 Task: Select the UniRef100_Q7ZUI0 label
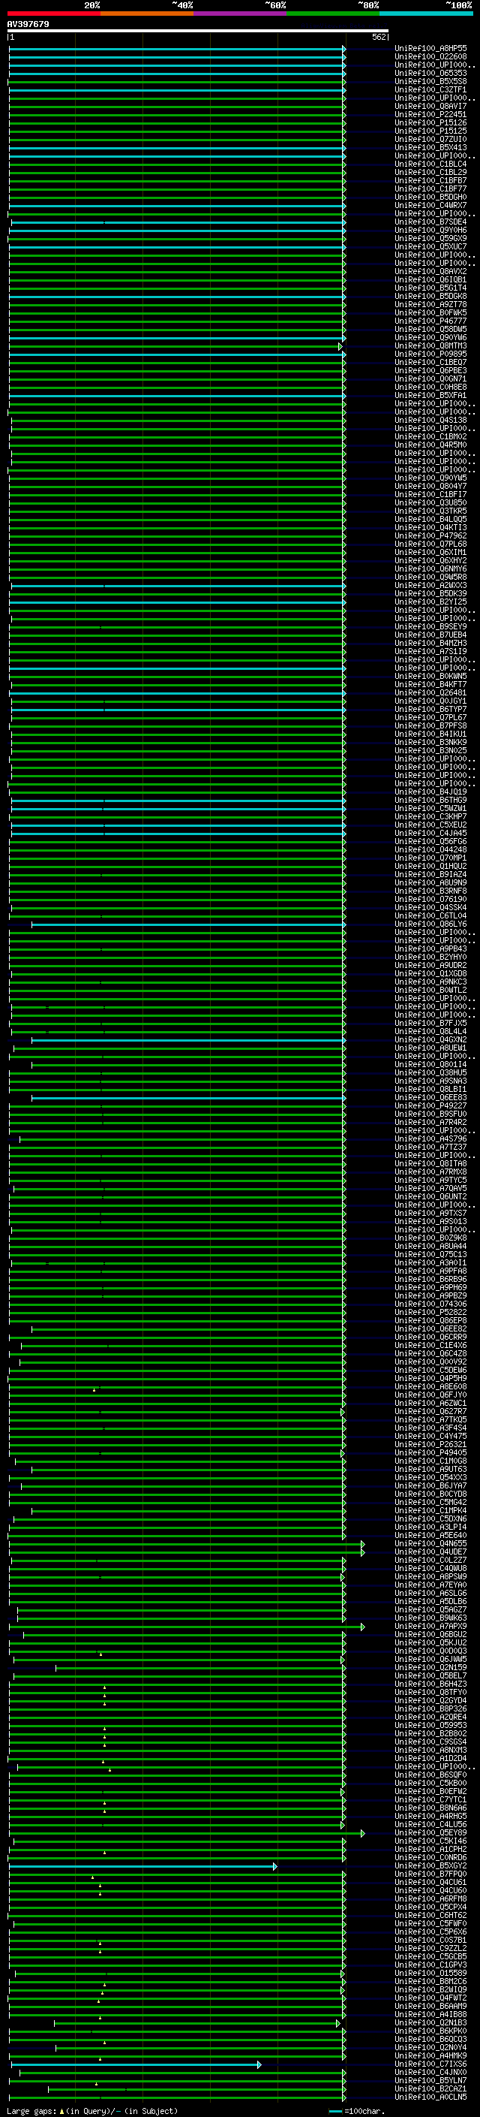click(x=430, y=139)
